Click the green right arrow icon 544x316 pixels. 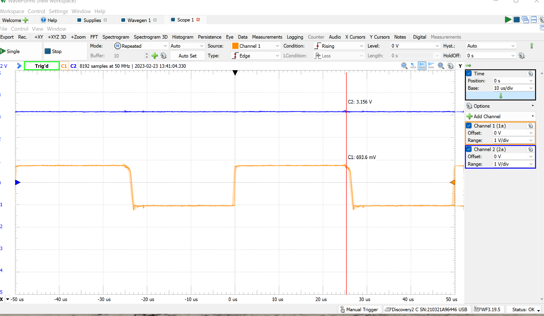pyautogui.click(x=468, y=65)
